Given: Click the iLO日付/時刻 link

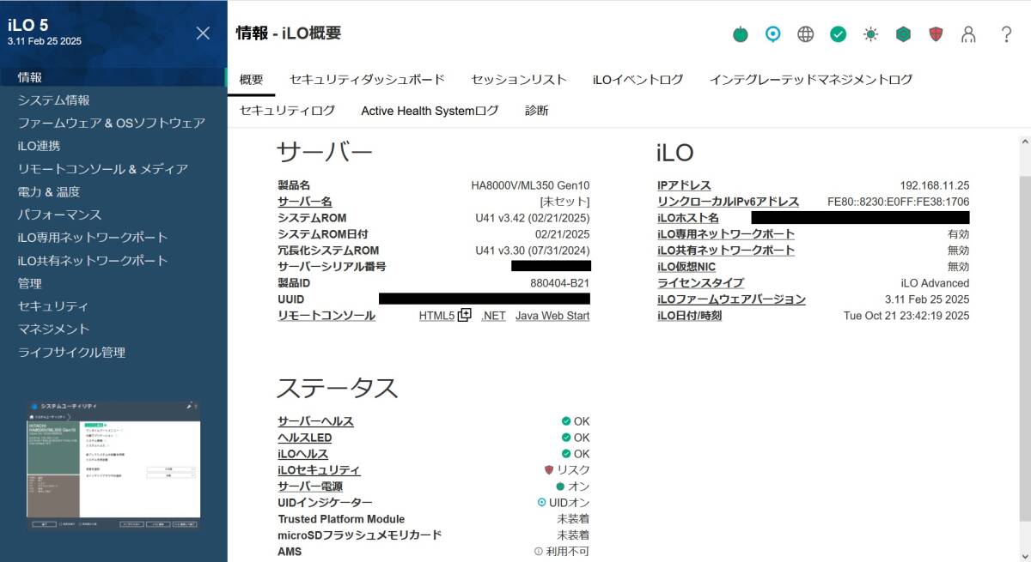Looking at the screenshot, I should tap(689, 316).
